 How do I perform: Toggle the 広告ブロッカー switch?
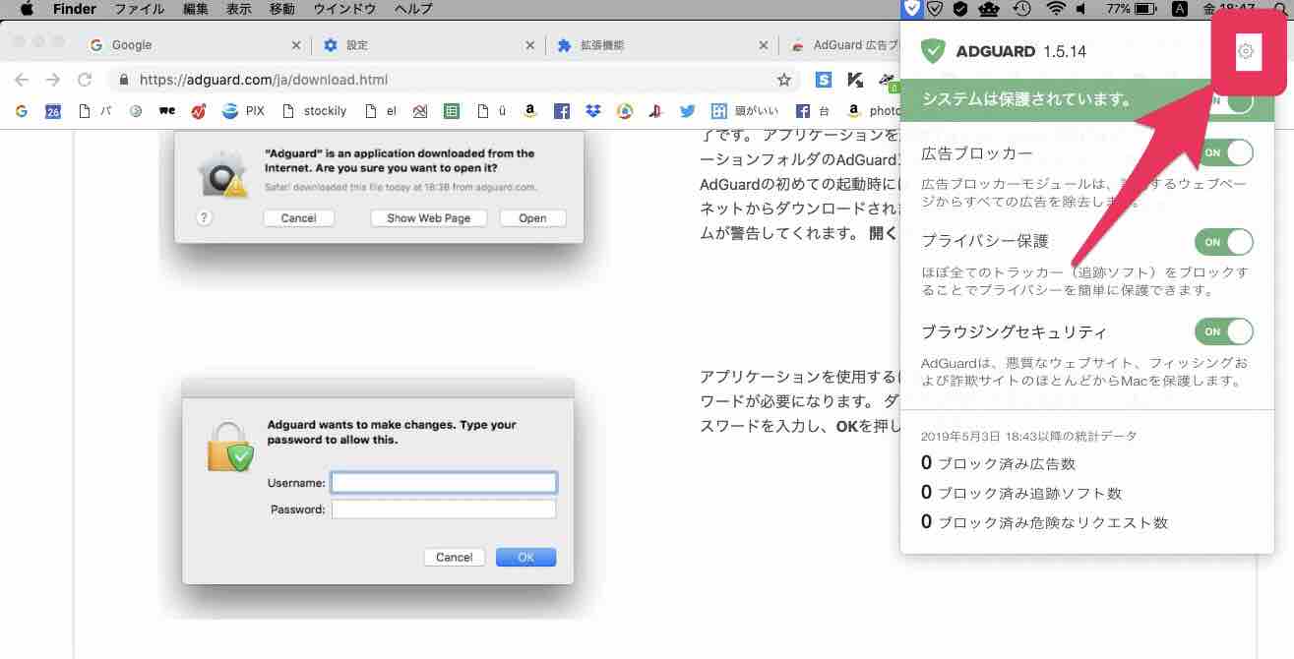(1224, 152)
